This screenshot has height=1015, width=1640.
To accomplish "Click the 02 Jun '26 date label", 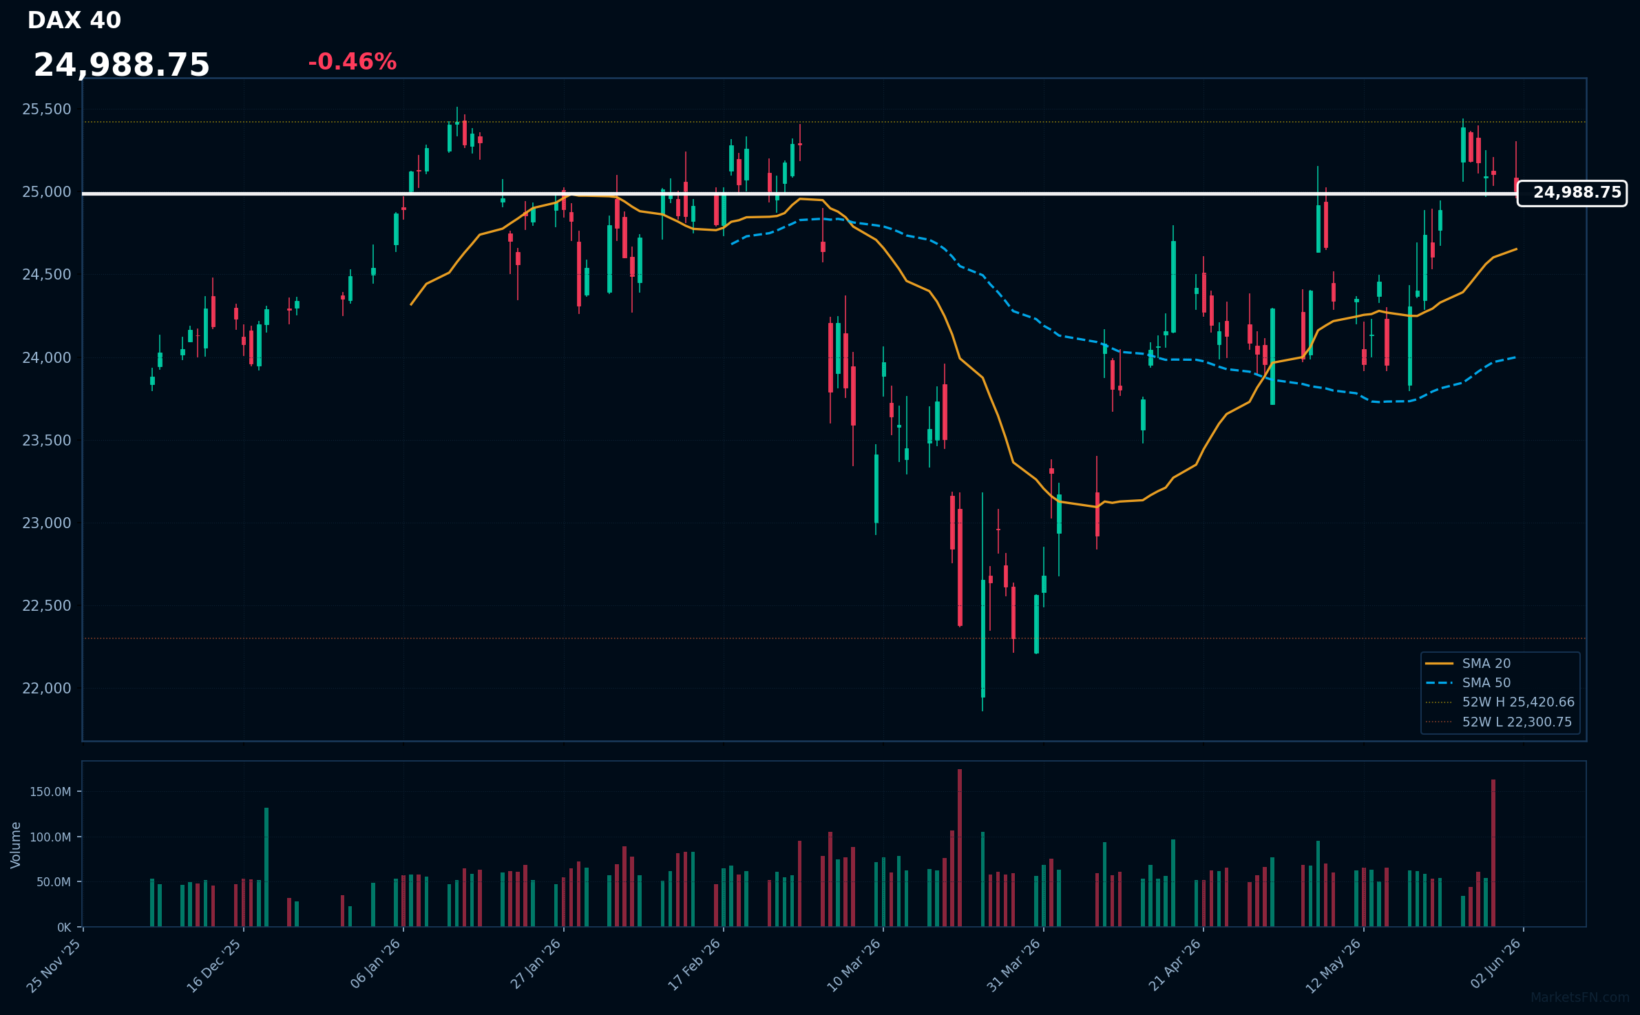I will [x=1495, y=964].
